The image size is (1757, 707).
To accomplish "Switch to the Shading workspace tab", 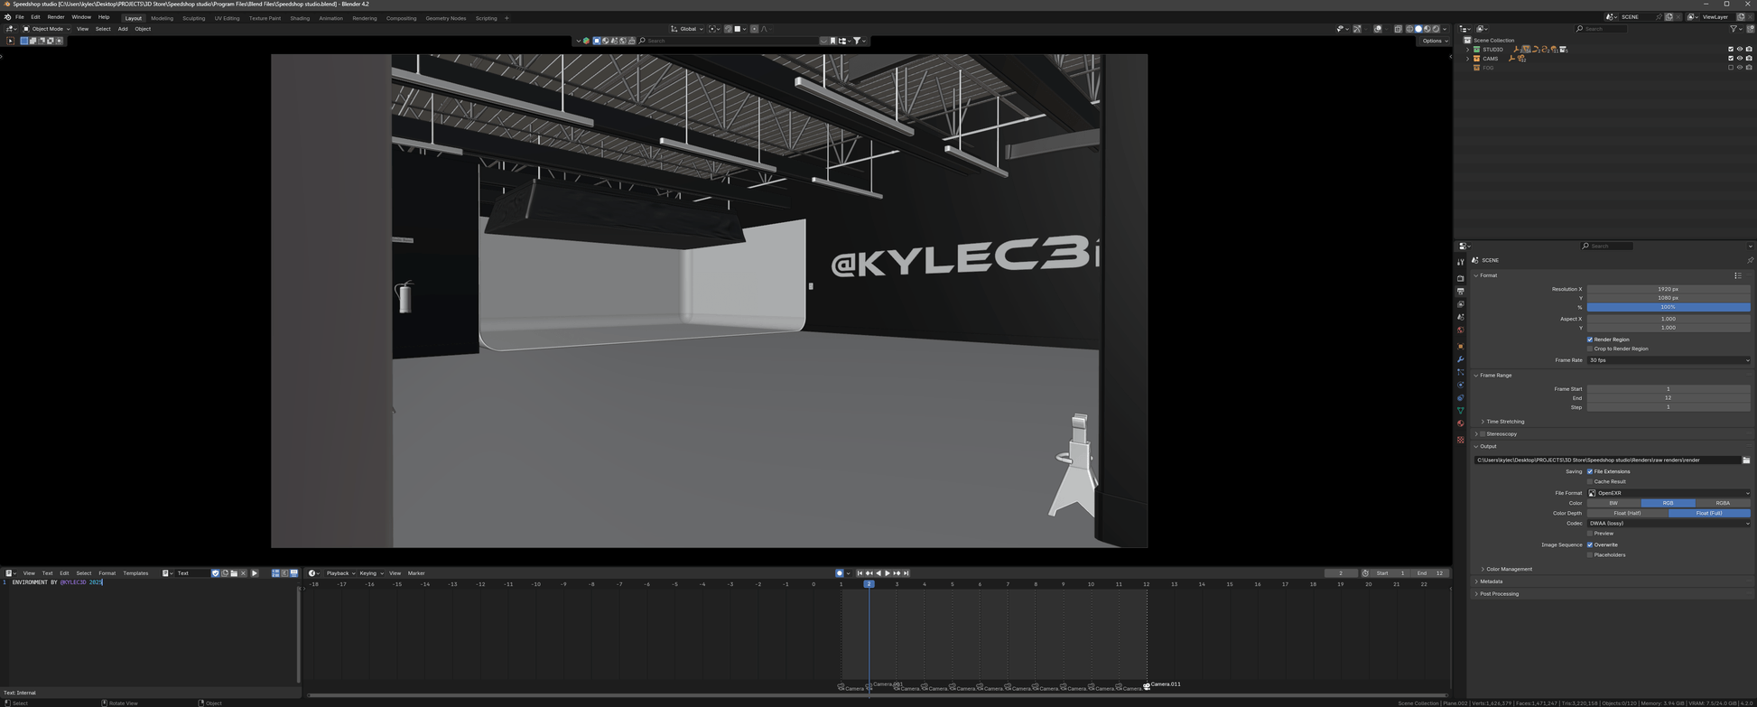I will [299, 18].
